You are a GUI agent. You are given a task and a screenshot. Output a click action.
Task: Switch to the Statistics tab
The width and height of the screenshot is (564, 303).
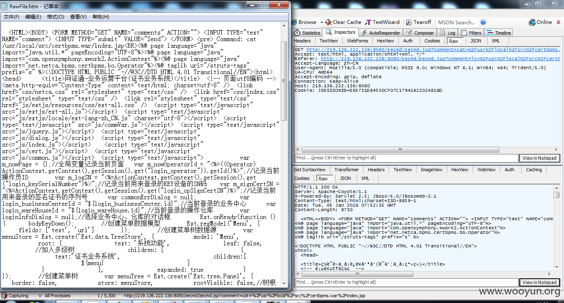click(x=308, y=33)
